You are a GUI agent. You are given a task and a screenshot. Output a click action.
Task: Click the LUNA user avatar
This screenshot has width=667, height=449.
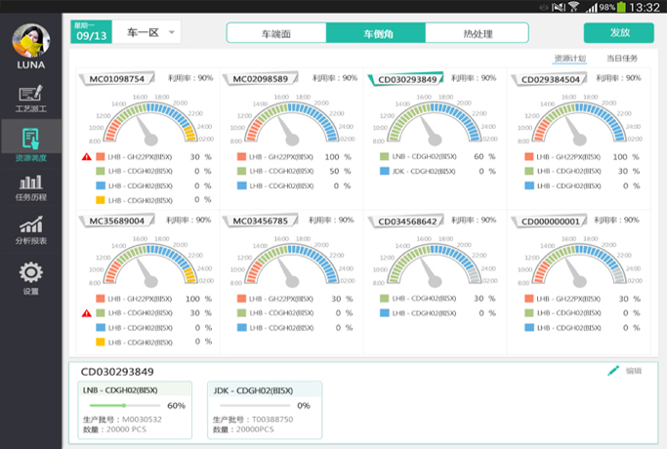pos(31,41)
